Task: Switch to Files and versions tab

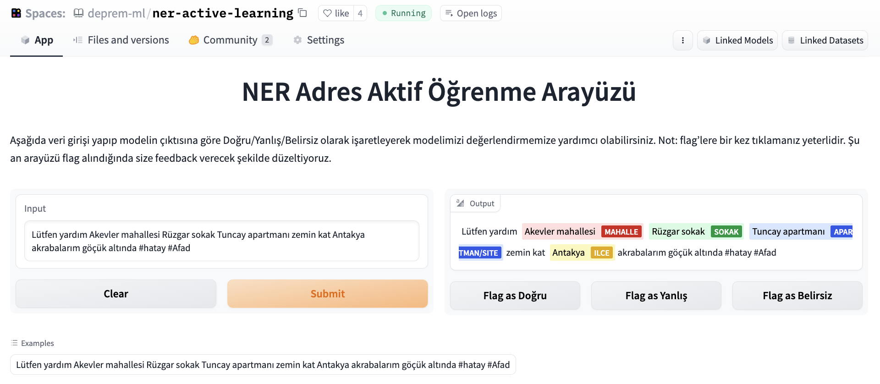Action: (x=121, y=40)
